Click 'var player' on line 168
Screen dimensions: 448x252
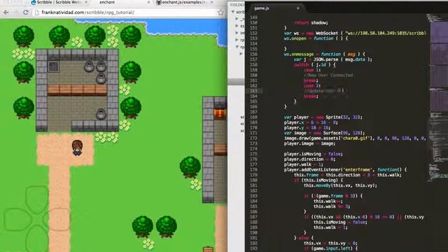point(296,117)
